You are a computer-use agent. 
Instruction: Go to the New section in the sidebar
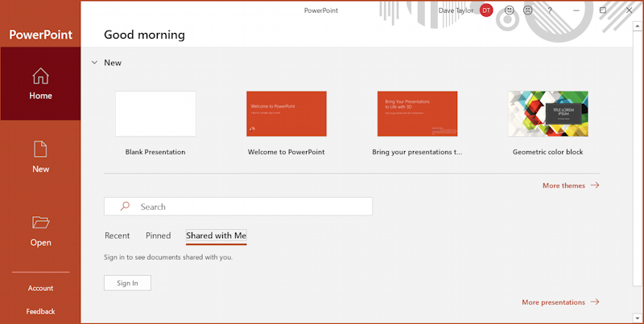[x=40, y=157]
